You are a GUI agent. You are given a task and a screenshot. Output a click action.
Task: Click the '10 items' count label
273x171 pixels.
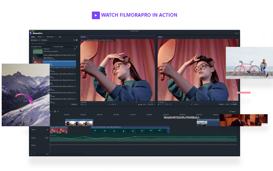click(x=74, y=104)
